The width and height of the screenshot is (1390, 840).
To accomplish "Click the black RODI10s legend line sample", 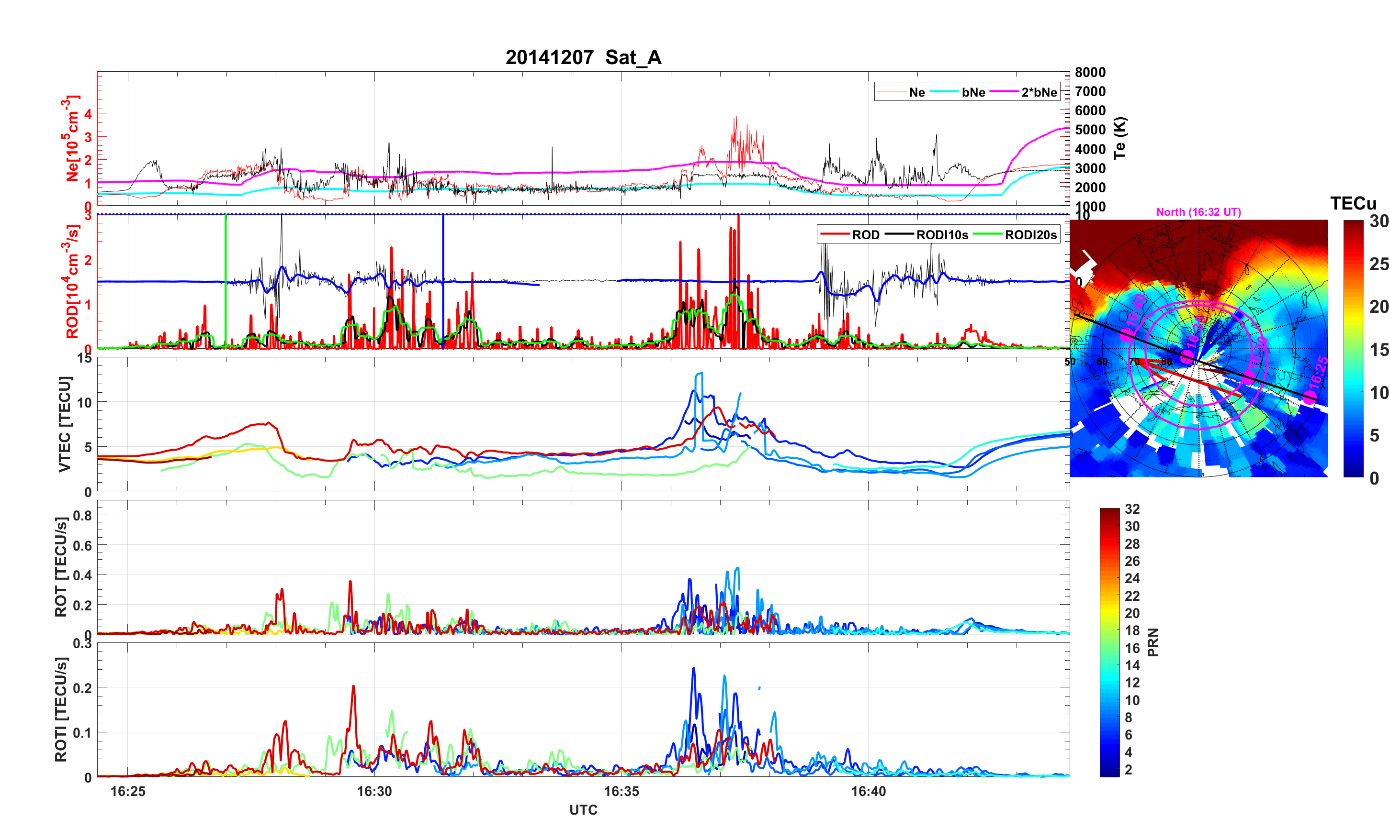I will point(899,234).
